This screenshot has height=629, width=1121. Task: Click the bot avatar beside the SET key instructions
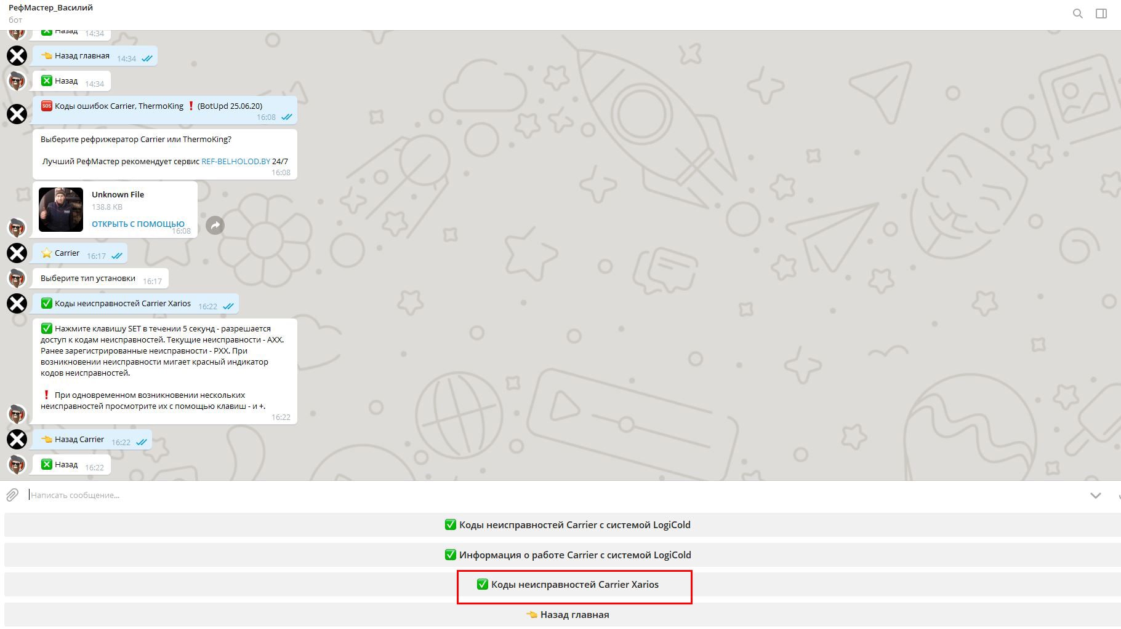coord(17,414)
